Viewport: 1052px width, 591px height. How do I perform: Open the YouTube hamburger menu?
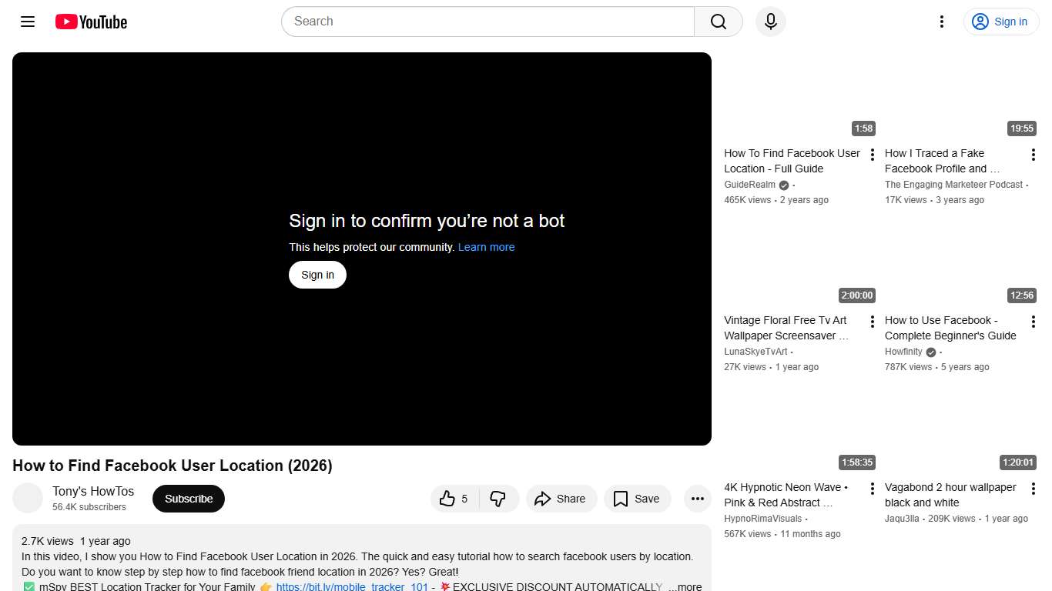[27, 22]
